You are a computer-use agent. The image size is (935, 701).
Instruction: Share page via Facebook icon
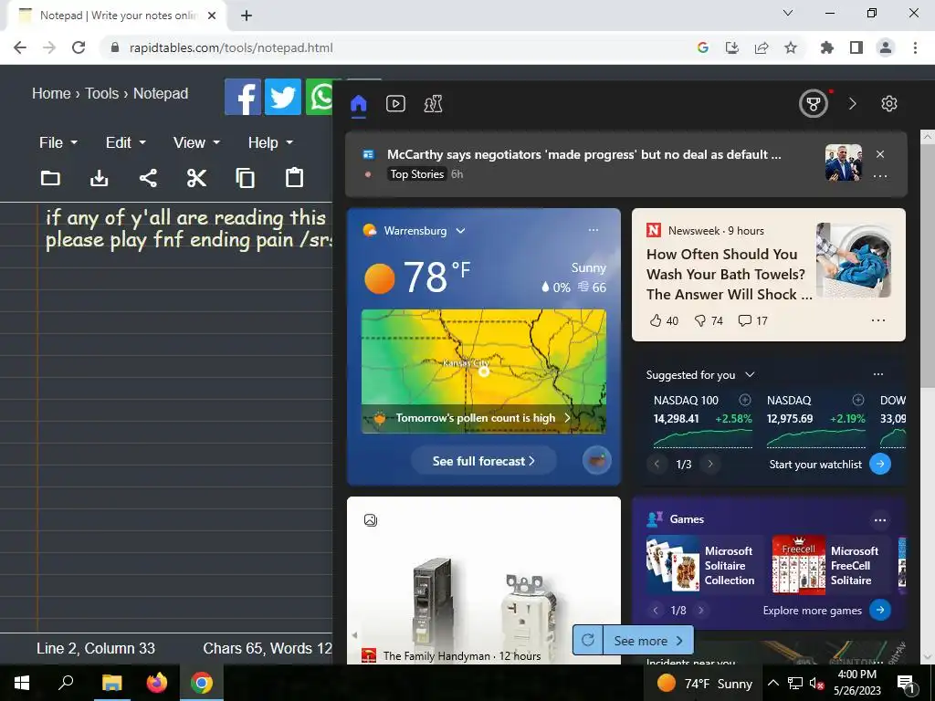(x=243, y=97)
